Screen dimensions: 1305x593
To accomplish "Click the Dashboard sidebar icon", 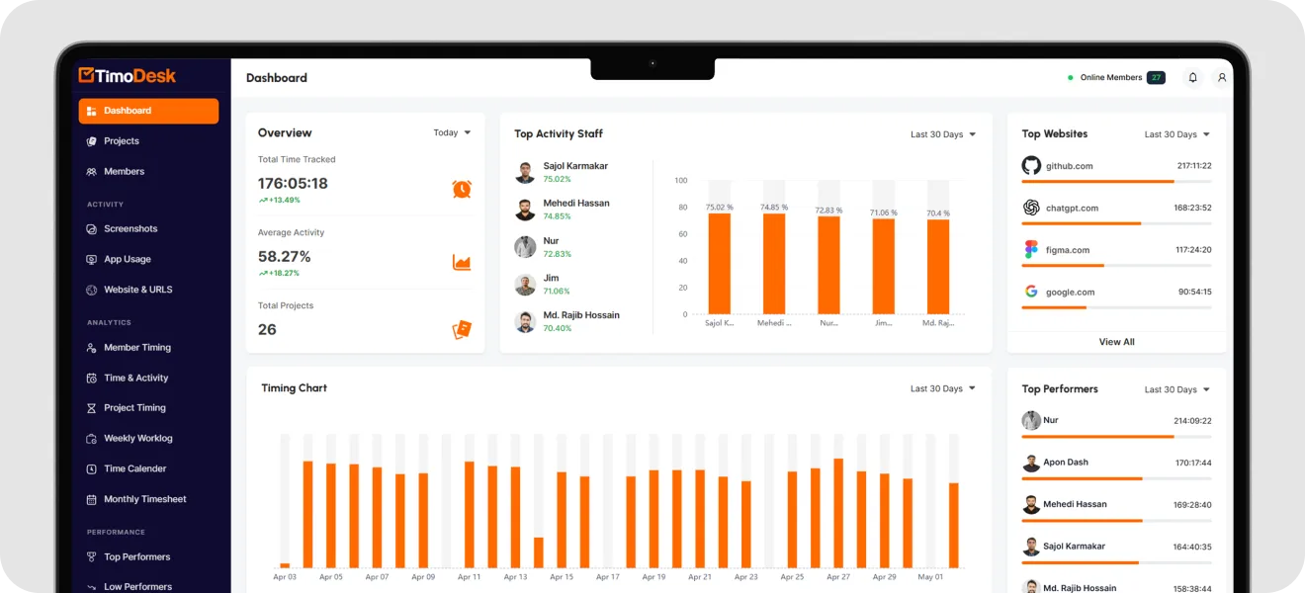I will pos(91,111).
